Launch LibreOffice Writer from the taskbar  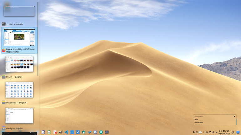[43, 132]
